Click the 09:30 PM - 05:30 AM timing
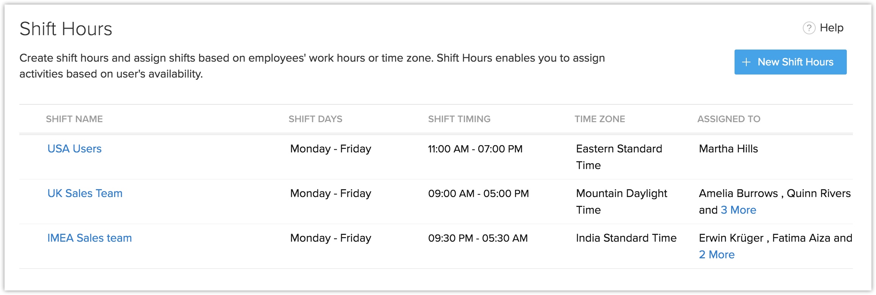This screenshot has width=876, height=295. [x=478, y=238]
